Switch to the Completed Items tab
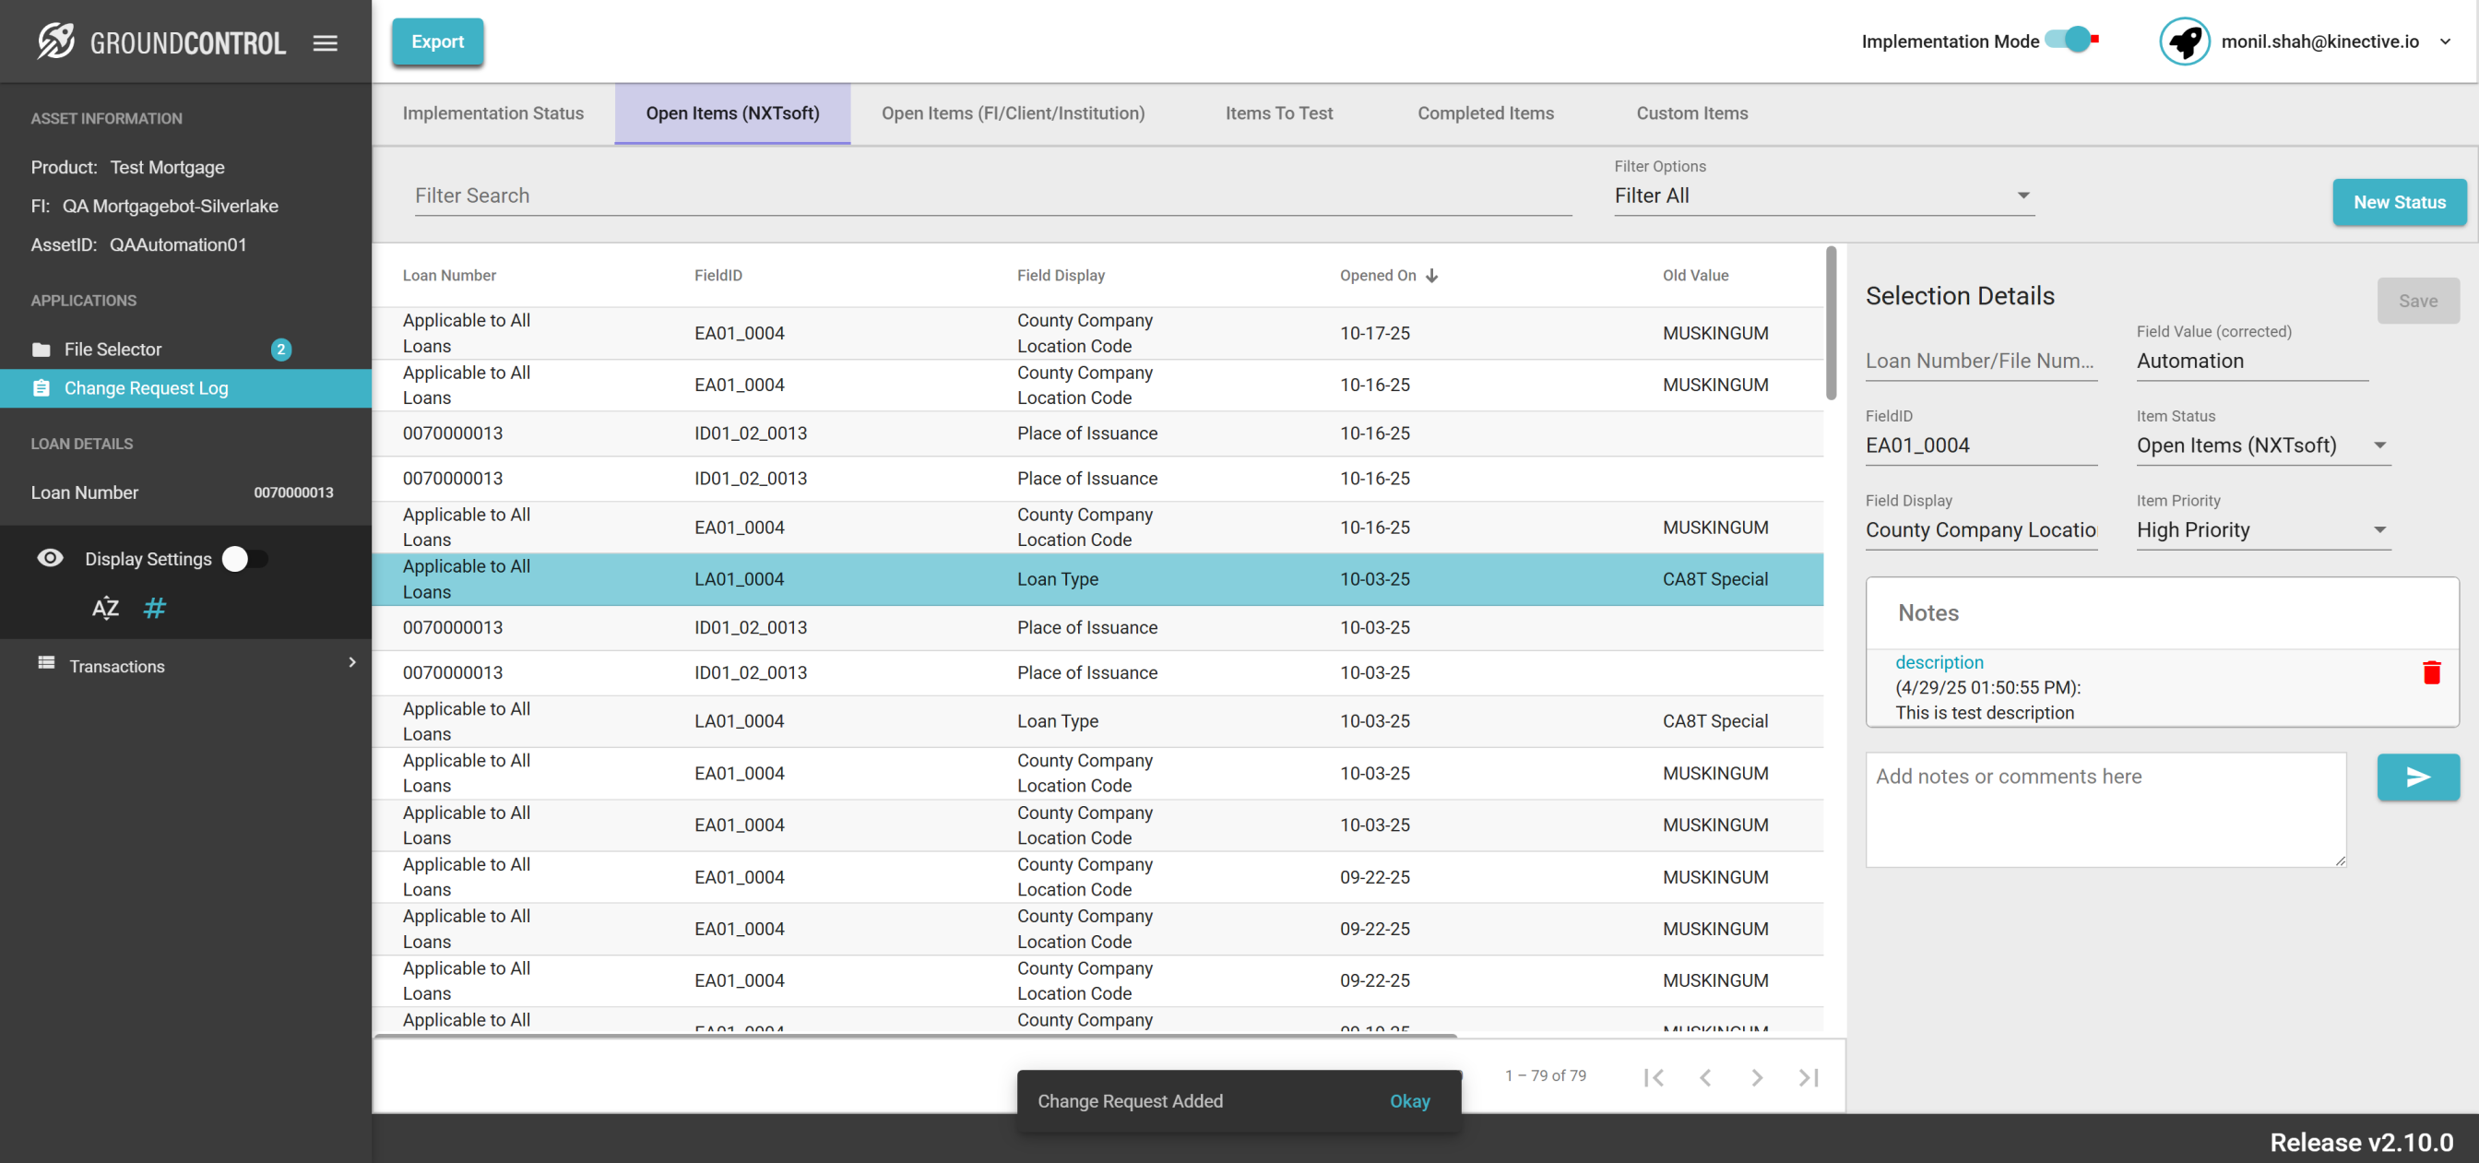The width and height of the screenshot is (2479, 1163). coord(1485,113)
